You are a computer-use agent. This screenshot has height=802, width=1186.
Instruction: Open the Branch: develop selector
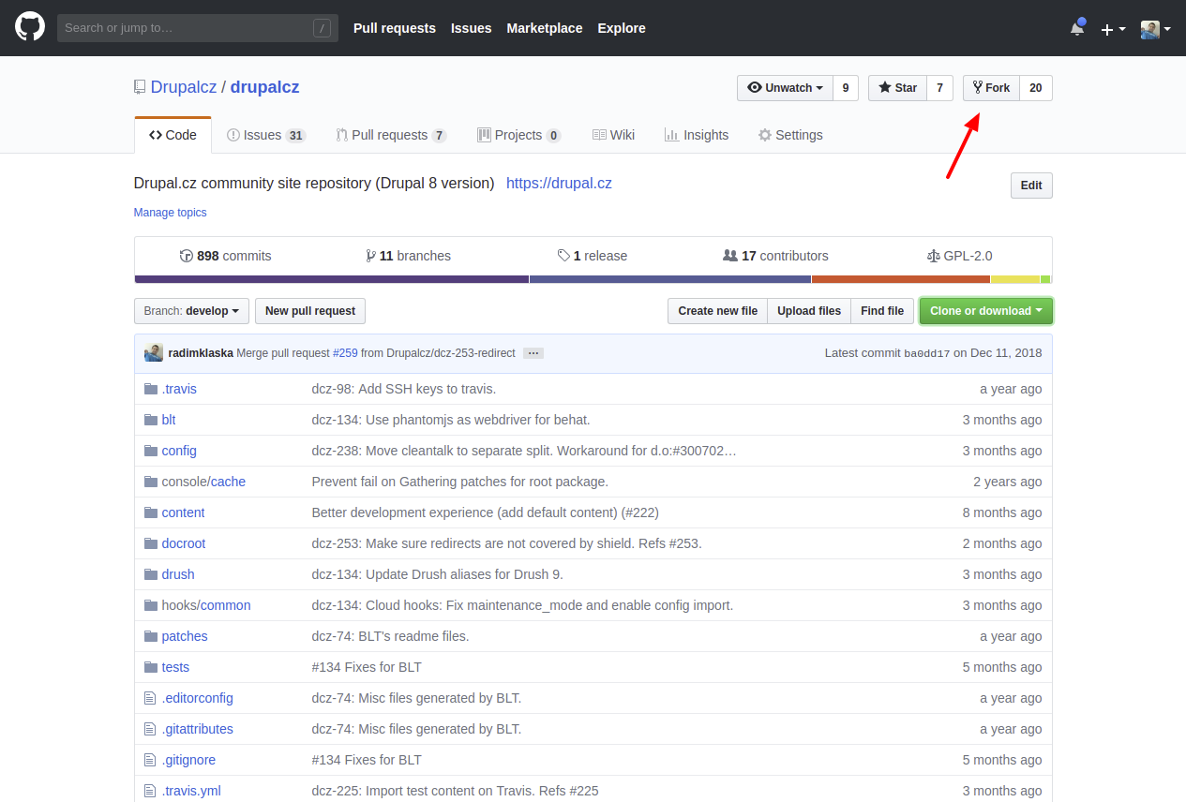pyautogui.click(x=192, y=311)
